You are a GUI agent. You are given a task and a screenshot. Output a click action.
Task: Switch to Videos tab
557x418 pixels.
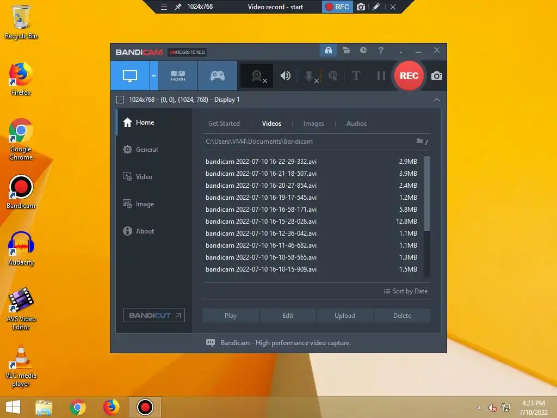(271, 124)
